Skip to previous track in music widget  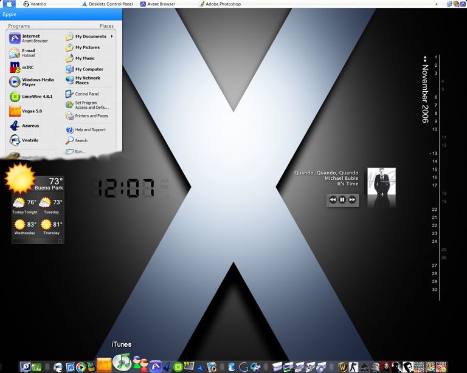(x=333, y=200)
